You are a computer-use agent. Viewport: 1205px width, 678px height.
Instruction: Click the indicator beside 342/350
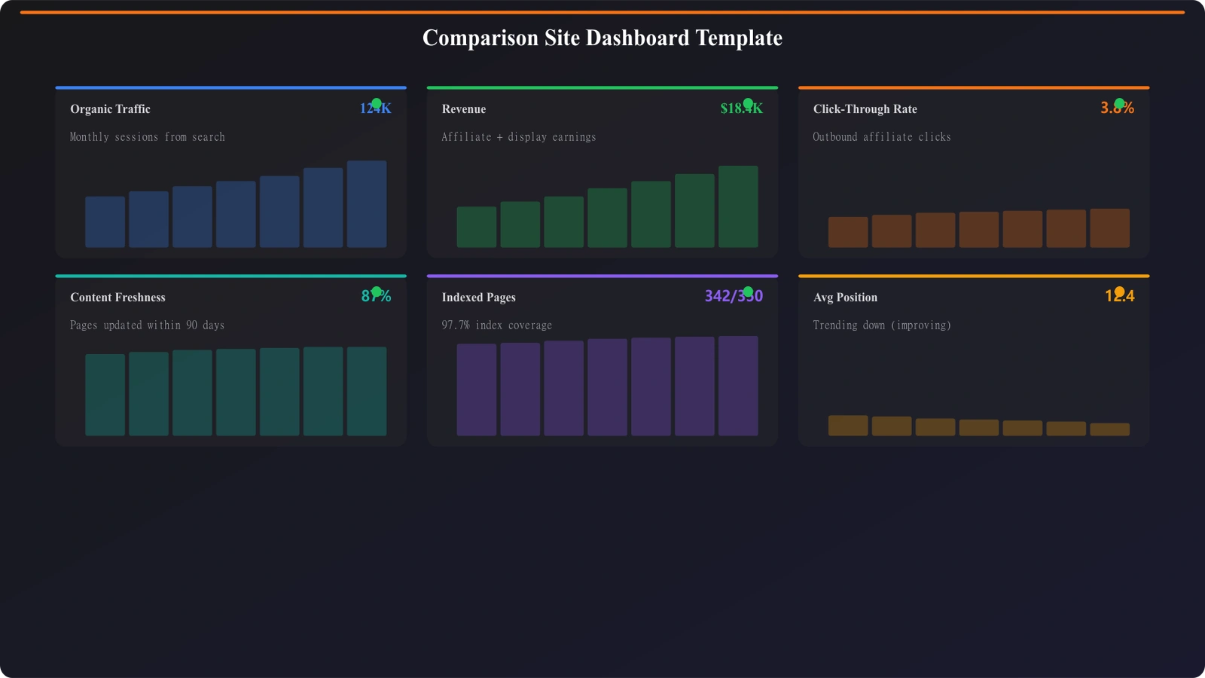[748, 291]
